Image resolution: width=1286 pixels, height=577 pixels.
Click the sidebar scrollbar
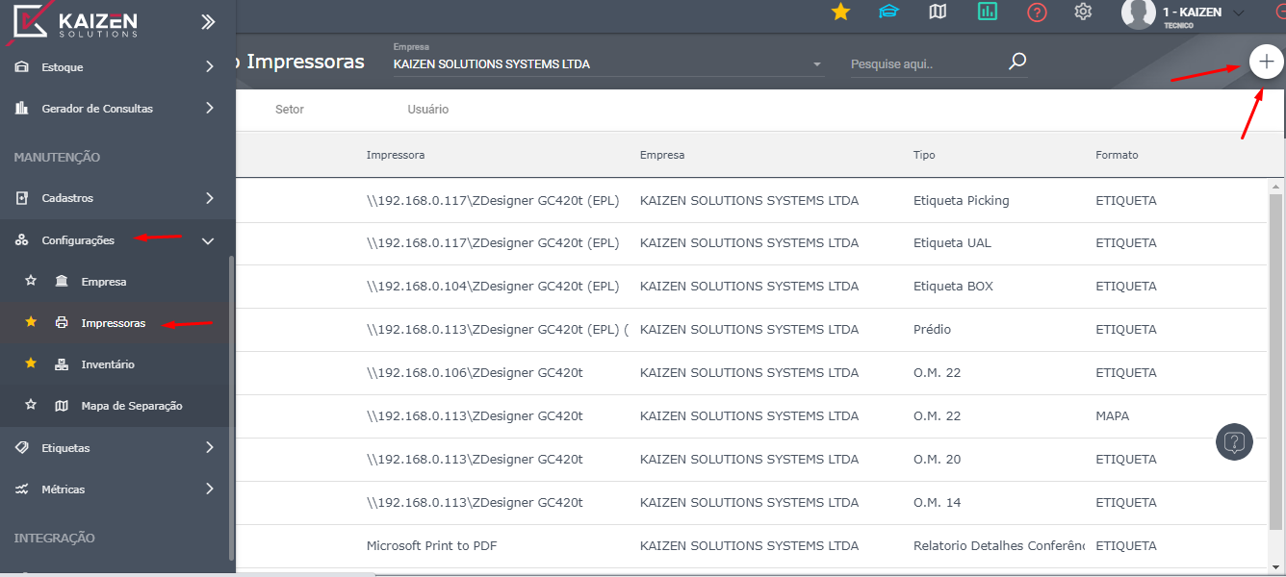pyautogui.click(x=231, y=409)
